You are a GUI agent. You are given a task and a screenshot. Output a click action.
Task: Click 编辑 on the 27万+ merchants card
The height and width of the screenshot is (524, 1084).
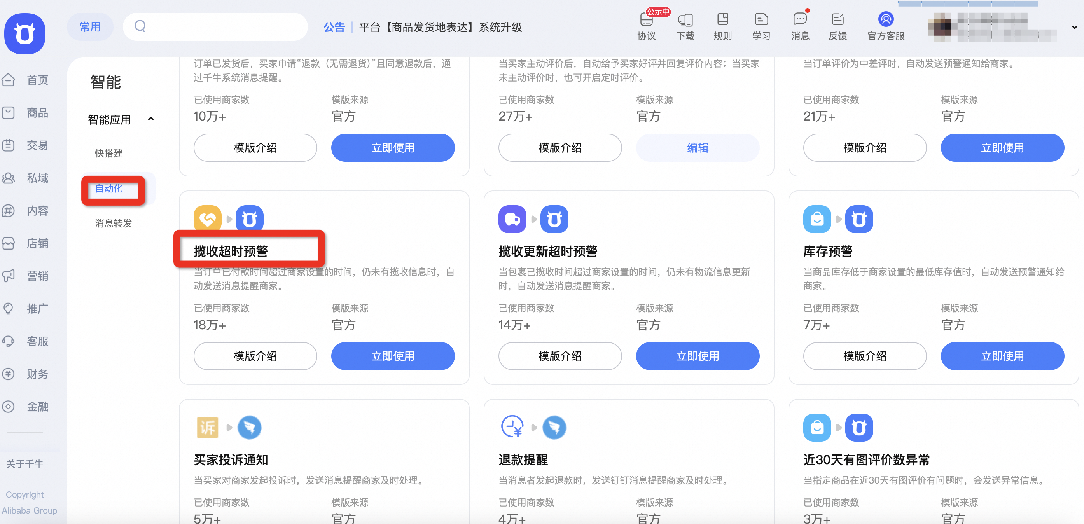(697, 147)
